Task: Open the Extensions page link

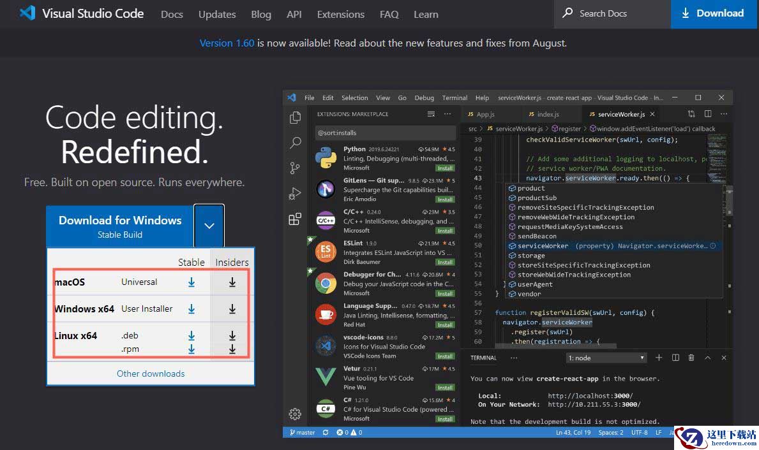Action: [341, 15]
